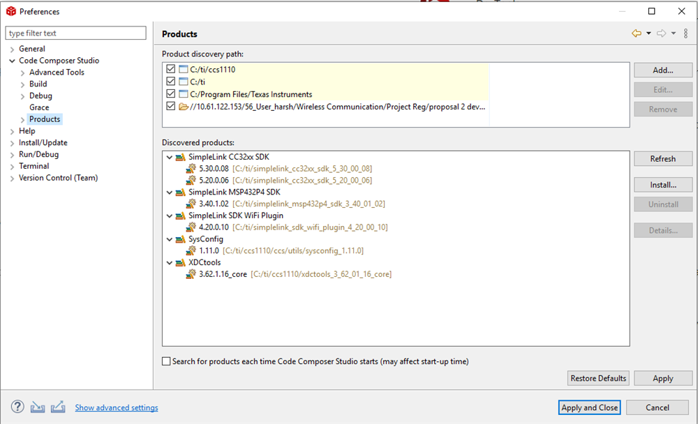
Task: Click the forward navigation arrow icon
Action: coord(662,33)
